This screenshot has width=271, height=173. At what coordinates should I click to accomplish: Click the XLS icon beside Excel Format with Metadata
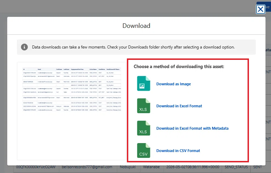pos(143,128)
